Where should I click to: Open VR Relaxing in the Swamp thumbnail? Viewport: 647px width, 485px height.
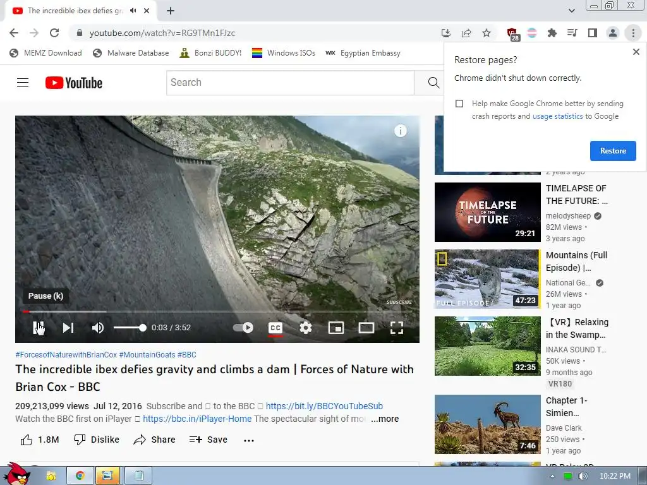pos(487,346)
